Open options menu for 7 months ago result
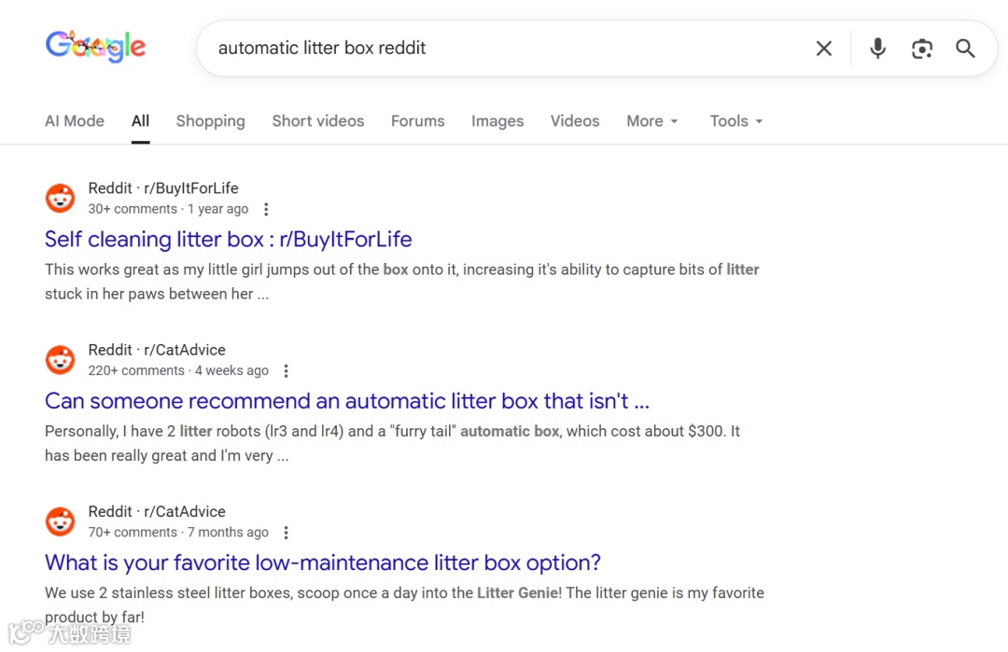Image resolution: width=1008 pixels, height=652 pixels. [x=286, y=533]
